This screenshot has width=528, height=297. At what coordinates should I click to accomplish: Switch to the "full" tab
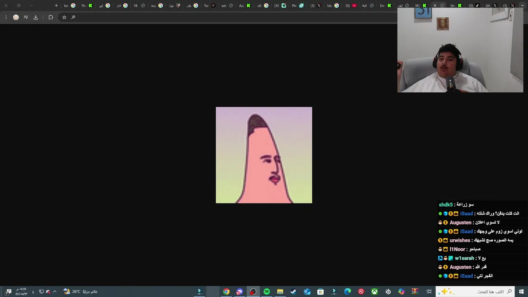click(368, 5)
